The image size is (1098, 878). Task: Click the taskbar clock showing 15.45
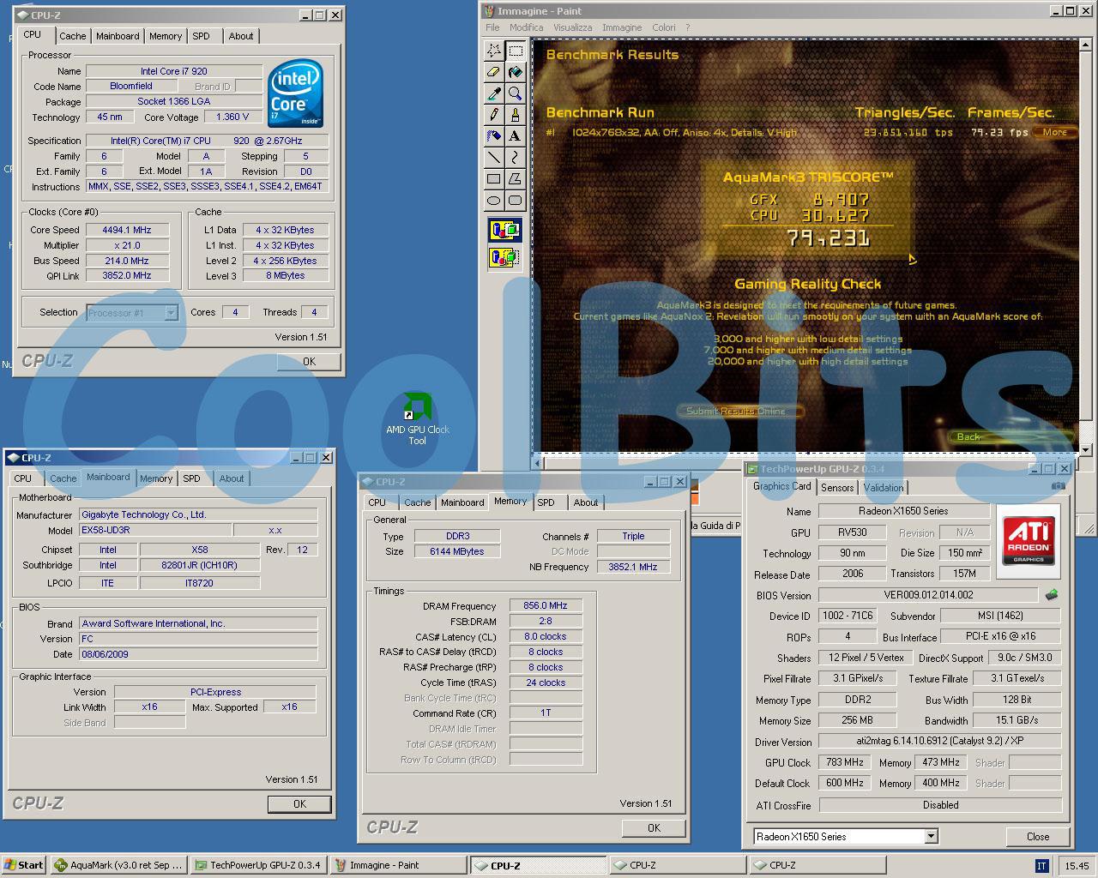point(1077,866)
